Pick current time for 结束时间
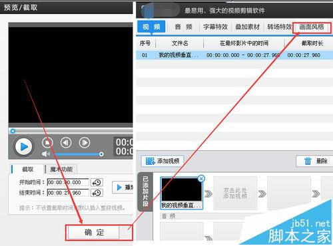The width and height of the screenshot is (333, 246). coord(97,193)
